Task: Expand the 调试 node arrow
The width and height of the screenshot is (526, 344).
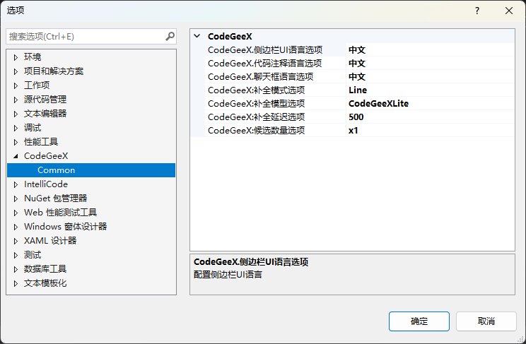Action: [16, 128]
